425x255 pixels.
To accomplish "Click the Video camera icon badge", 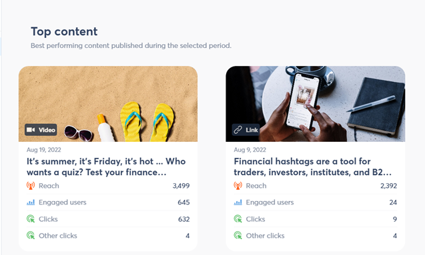I will tap(41, 130).
